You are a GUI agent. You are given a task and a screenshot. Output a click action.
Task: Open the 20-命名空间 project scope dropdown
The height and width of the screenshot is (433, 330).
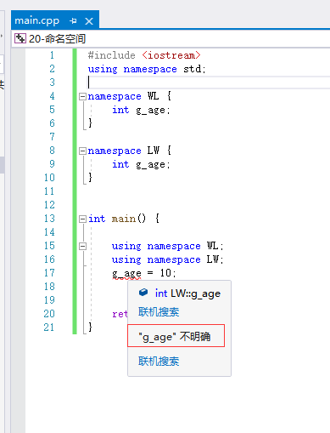[x=171, y=38]
